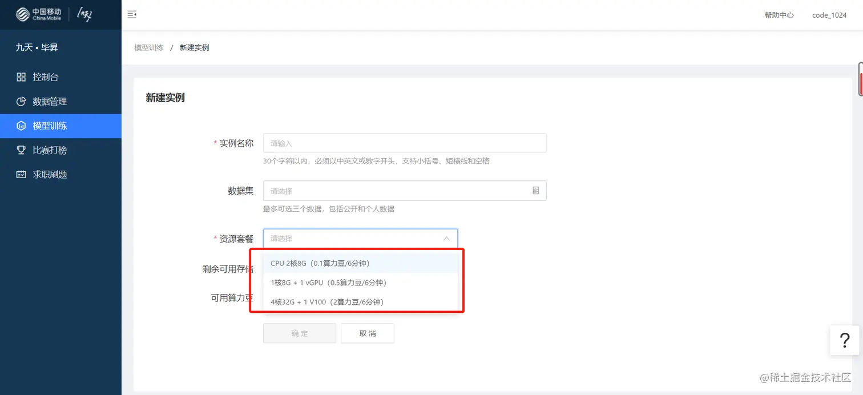Click the 实例名称 input field

coord(405,143)
